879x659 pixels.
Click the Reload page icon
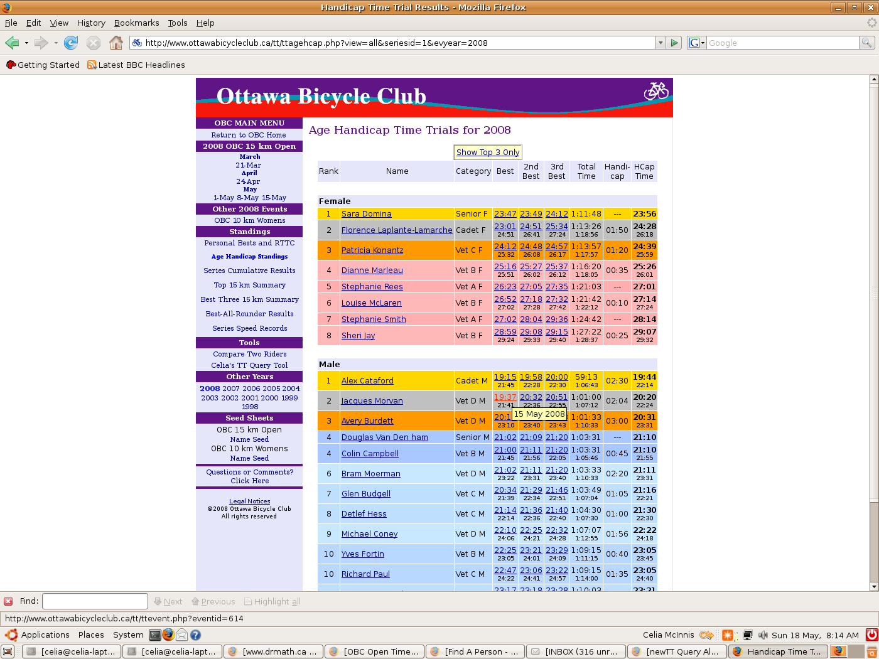pos(71,43)
